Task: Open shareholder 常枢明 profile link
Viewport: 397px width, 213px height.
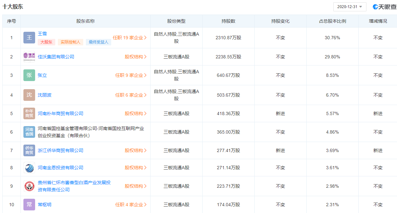Action: [45, 205]
